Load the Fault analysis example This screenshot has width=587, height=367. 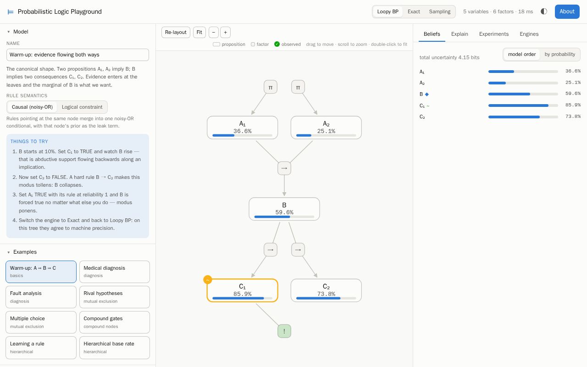pos(41,297)
